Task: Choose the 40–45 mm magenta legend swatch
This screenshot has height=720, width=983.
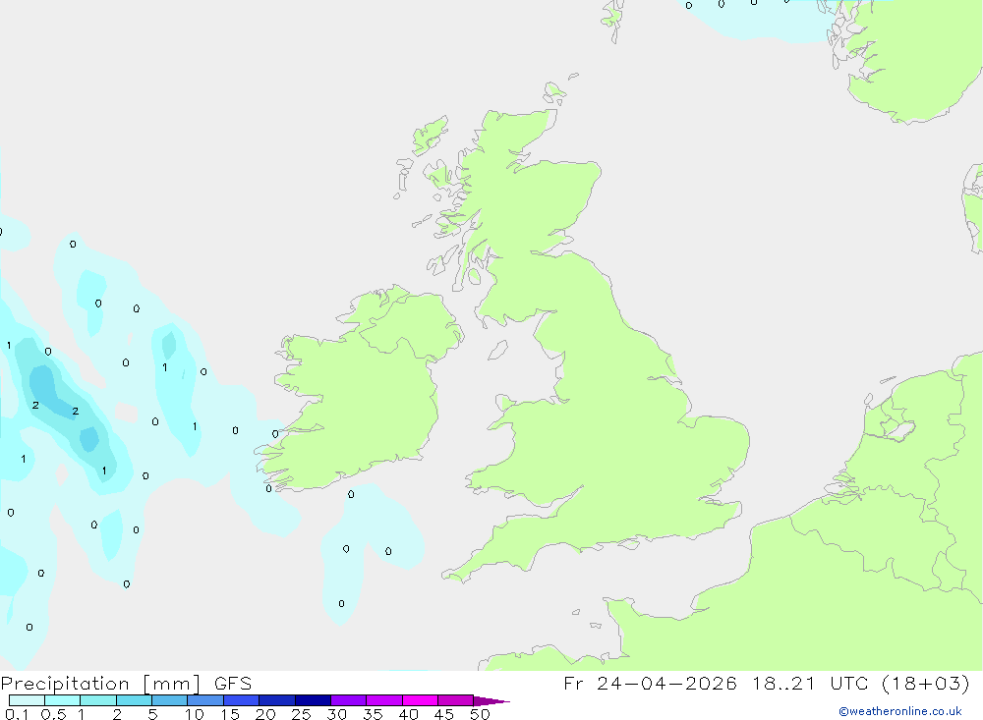Action: (420, 700)
